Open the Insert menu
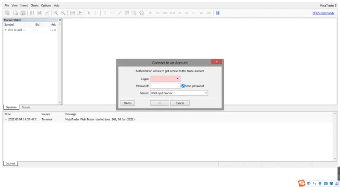 pyautogui.click(x=24, y=6)
